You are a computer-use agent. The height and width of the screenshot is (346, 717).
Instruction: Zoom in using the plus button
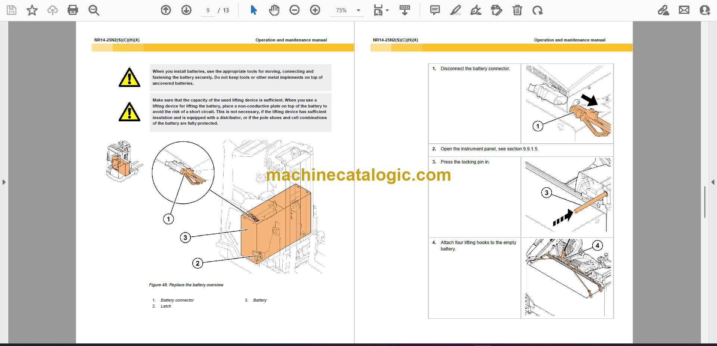point(315,10)
